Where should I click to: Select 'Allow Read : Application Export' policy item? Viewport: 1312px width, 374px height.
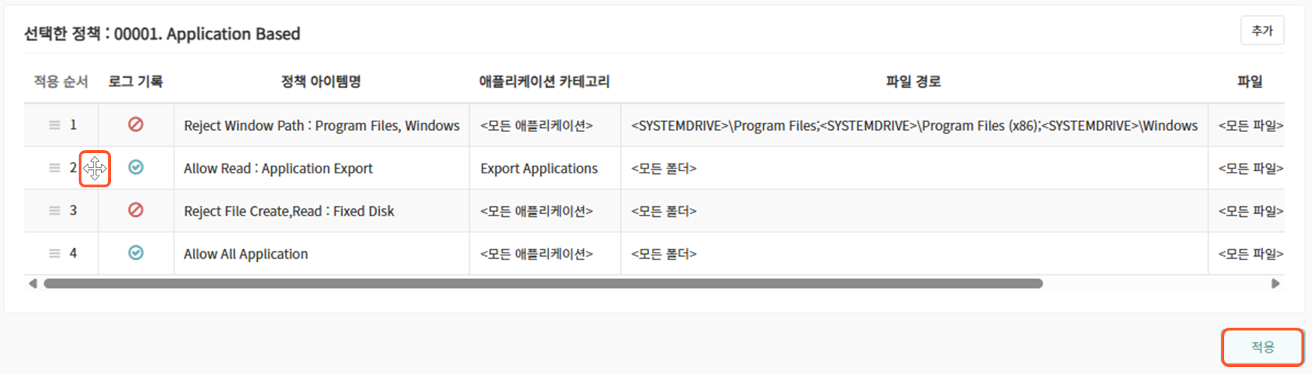[x=278, y=168]
